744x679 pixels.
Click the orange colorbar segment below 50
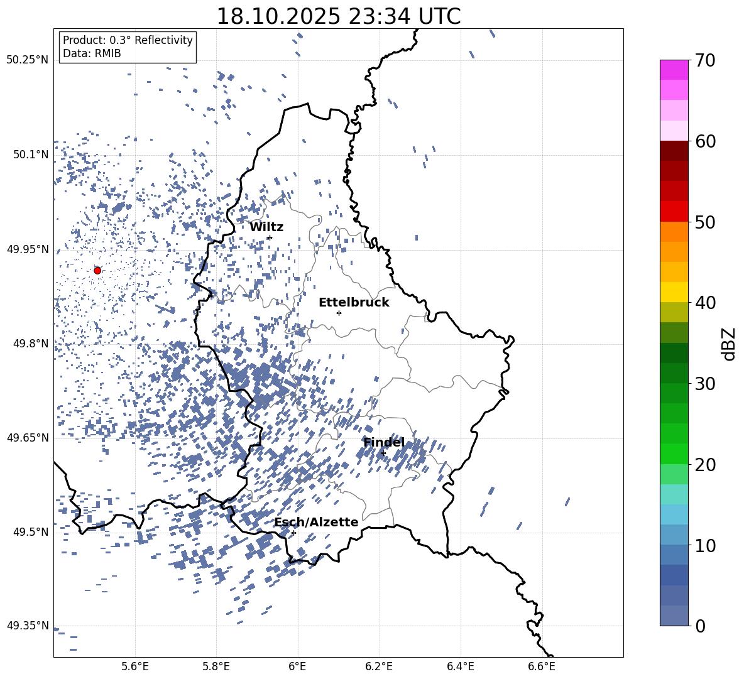coord(674,231)
